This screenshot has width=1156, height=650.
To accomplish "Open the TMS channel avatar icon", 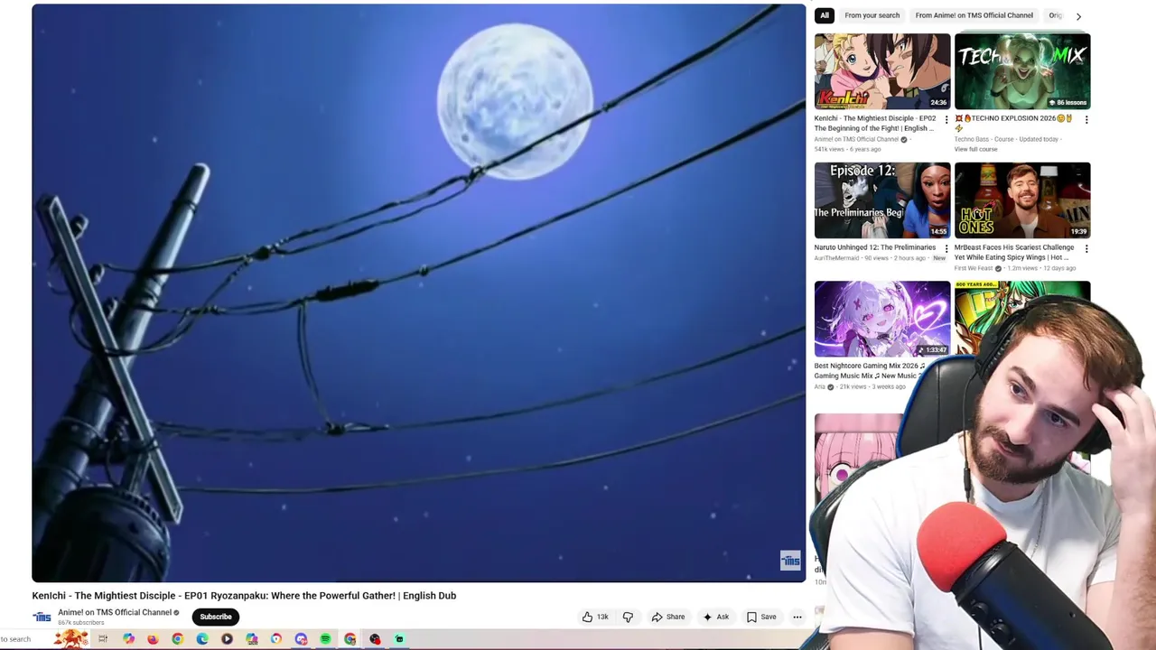I will (x=42, y=617).
